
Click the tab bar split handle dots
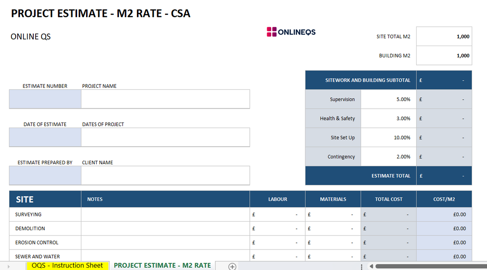point(361,267)
